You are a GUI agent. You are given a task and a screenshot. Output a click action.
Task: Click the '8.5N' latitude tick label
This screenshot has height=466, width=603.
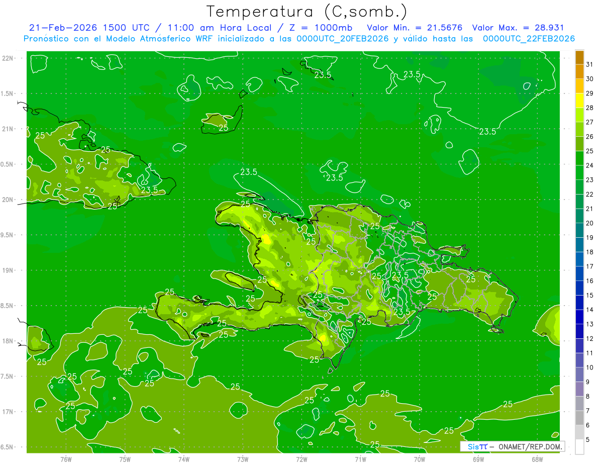(x=7, y=306)
